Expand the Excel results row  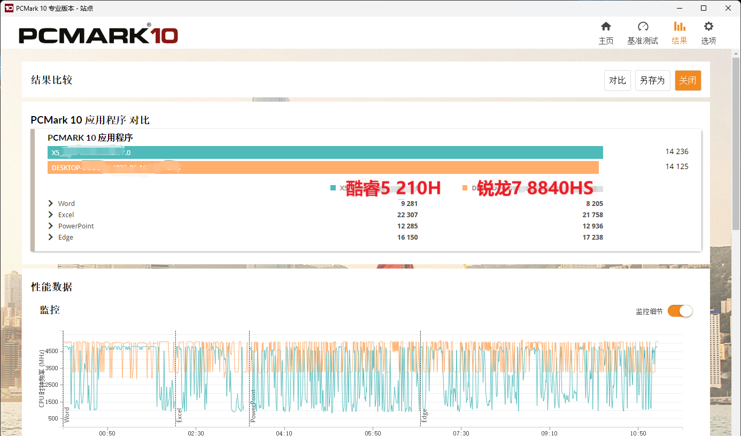tap(51, 215)
